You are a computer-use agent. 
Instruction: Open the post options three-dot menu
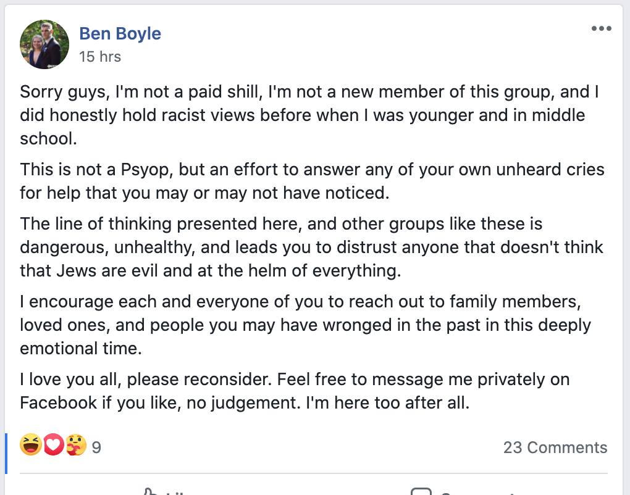tap(601, 28)
